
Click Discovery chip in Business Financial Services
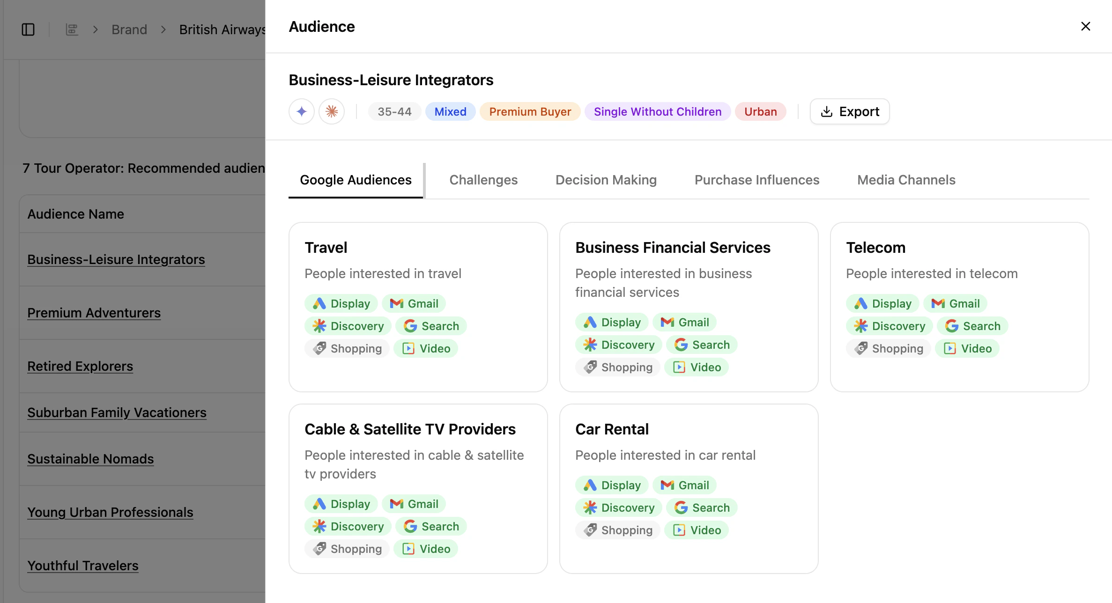(619, 345)
